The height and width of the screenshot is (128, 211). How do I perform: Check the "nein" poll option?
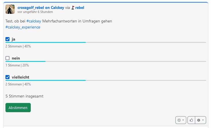click(x=8, y=58)
